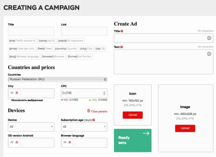
Task: Click help icon next to ad Title
Action: pos(122,31)
